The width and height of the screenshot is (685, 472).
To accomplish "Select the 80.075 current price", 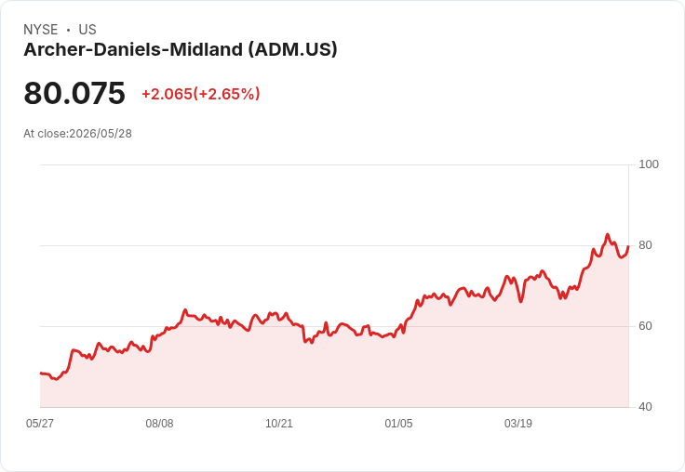I will (x=74, y=93).
